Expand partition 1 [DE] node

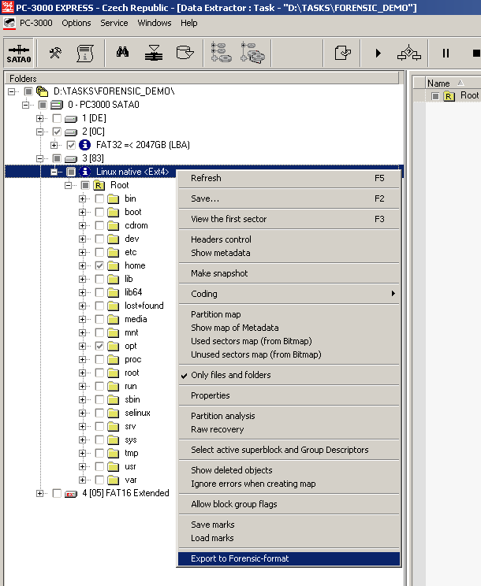[x=40, y=118]
